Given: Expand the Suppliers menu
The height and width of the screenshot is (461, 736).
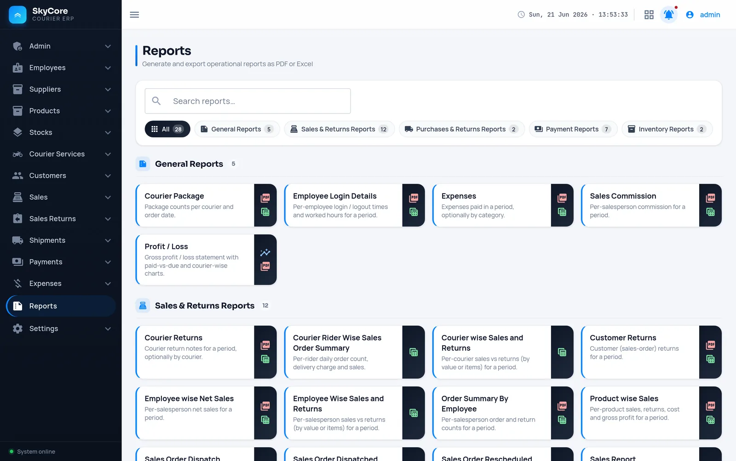Looking at the screenshot, I should pyautogui.click(x=61, y=89).
